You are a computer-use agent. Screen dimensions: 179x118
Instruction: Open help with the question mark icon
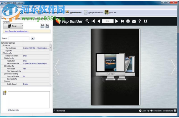[x=140, y=21]
